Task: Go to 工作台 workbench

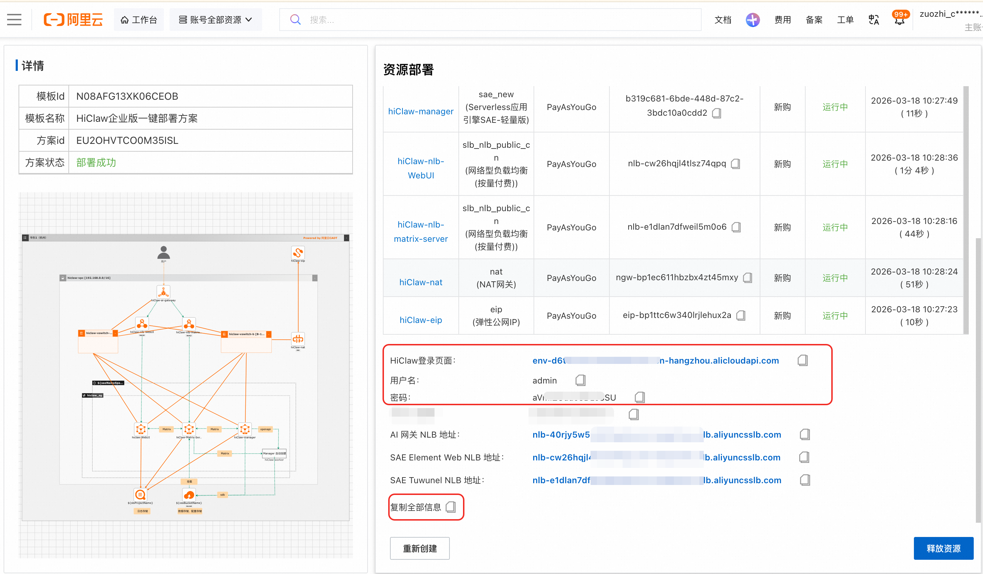Action: tap(139, 20)
